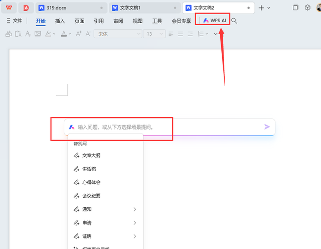Screen dimensions: 321x249
Task: Open the 文件 menu
Action: [x=15, y=21]
